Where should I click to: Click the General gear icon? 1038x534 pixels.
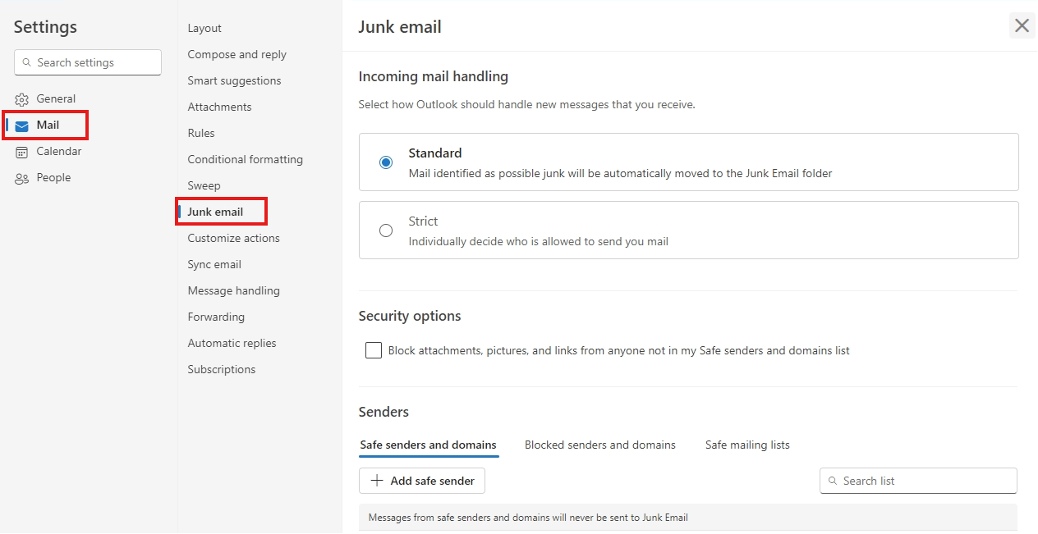click(x=22, y=99)
